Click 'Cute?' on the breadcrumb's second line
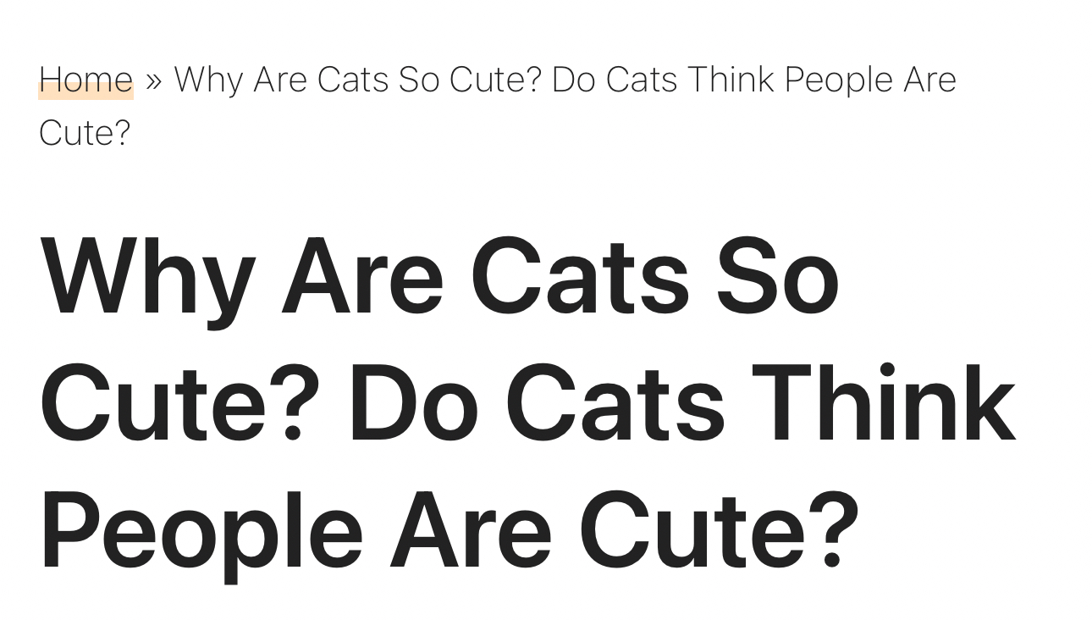The image size is (1092, 620). tap(85, 133)
